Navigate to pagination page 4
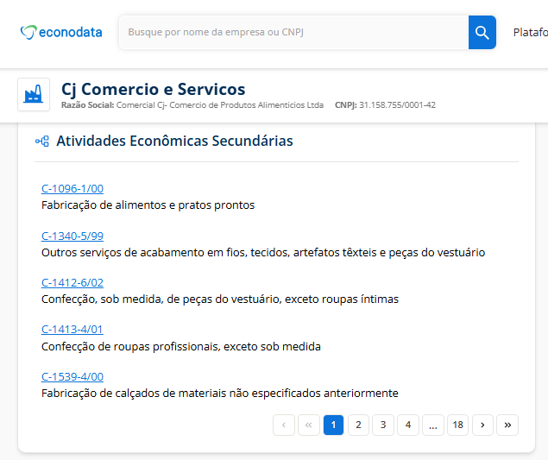Screen dimensions: 548x460 tap(408, 425)
